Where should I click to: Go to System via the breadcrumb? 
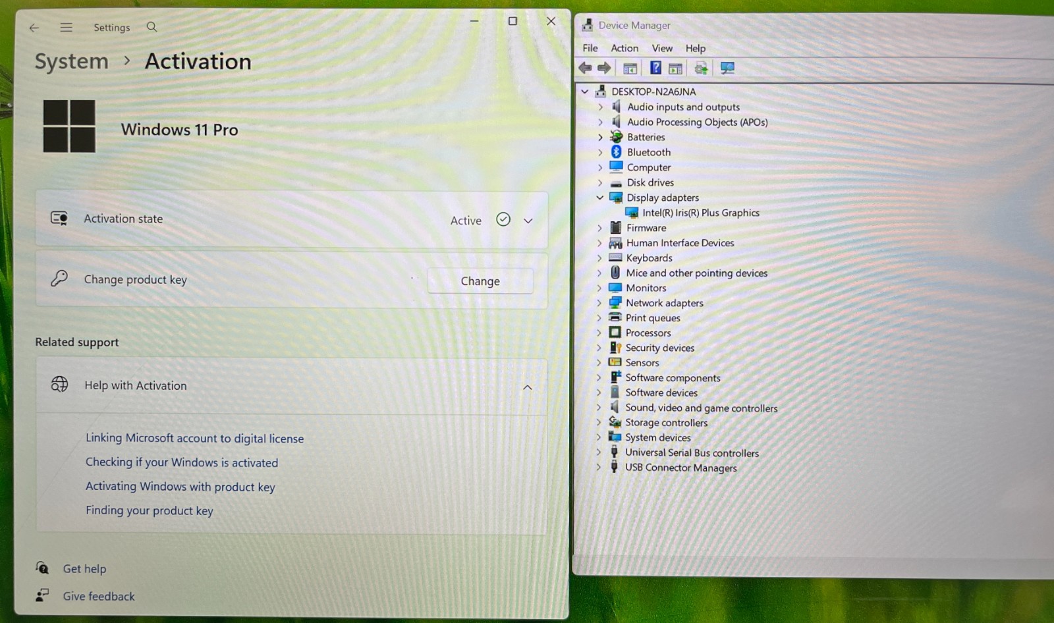72,61
